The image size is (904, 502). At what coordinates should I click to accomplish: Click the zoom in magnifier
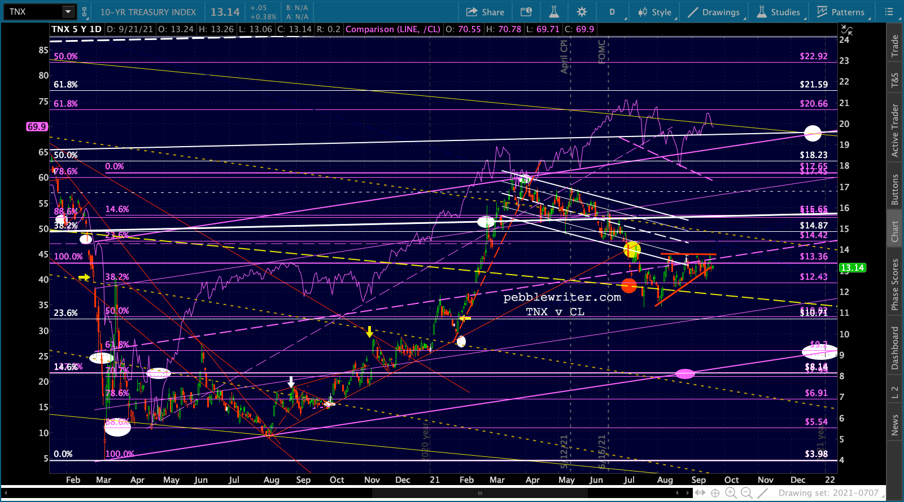click(x=731, y=493)
